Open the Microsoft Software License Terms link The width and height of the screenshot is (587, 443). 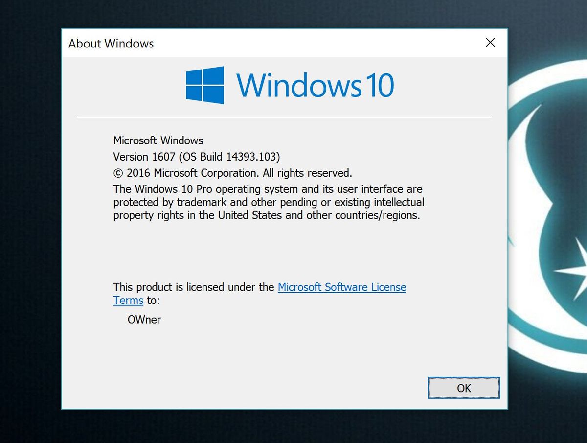(x=341, y=287)
